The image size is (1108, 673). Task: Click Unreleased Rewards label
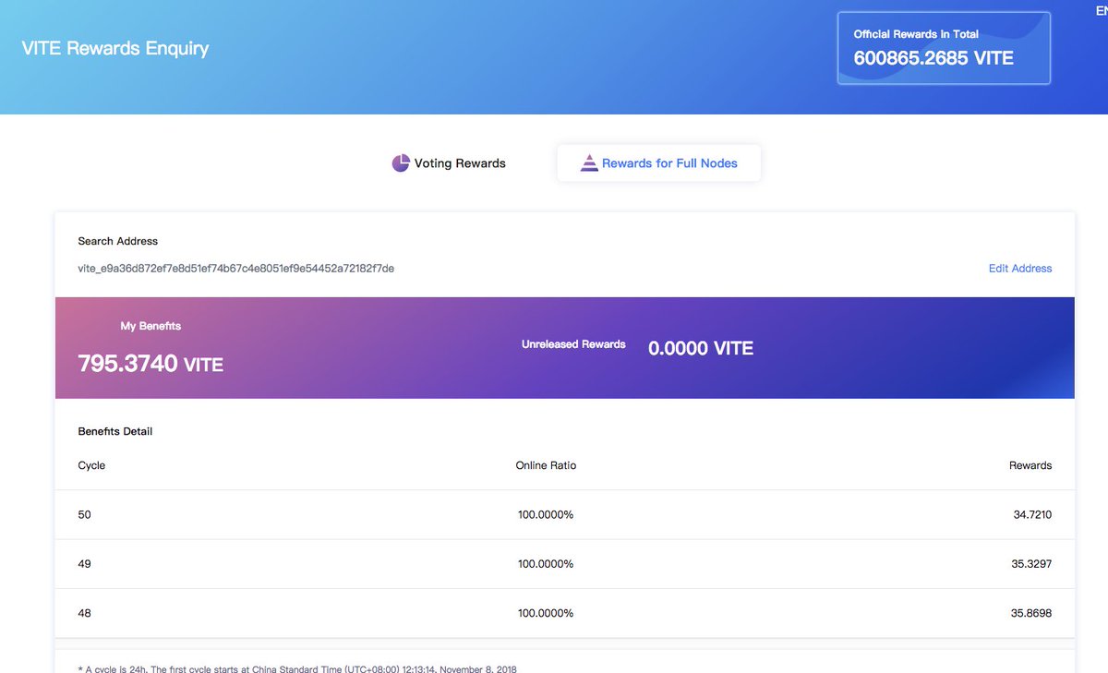point(573,344)
